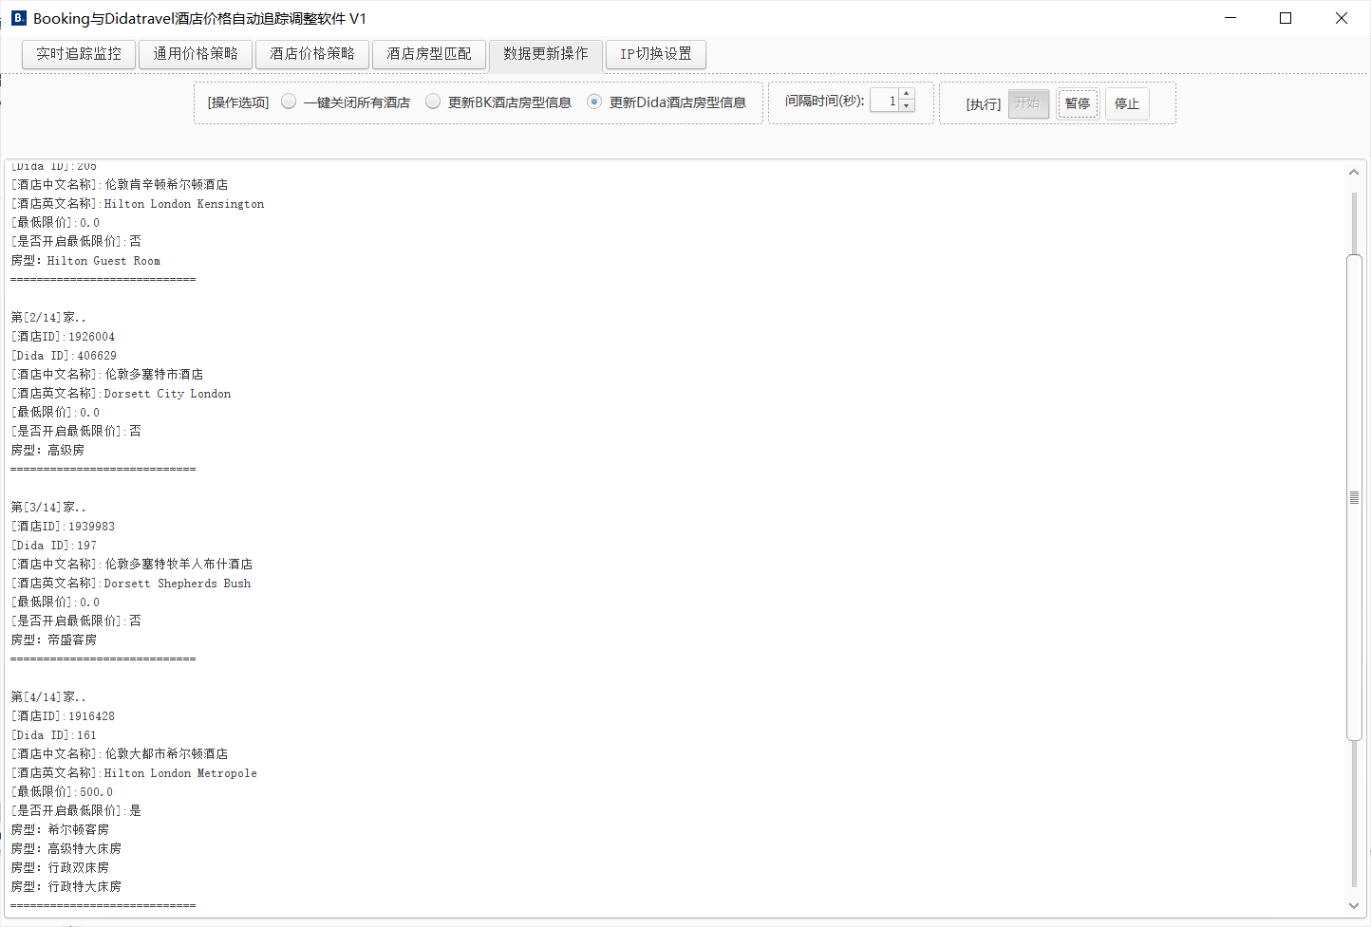Click the text '[酒店ID]:1926004'

tap(63, 337)
